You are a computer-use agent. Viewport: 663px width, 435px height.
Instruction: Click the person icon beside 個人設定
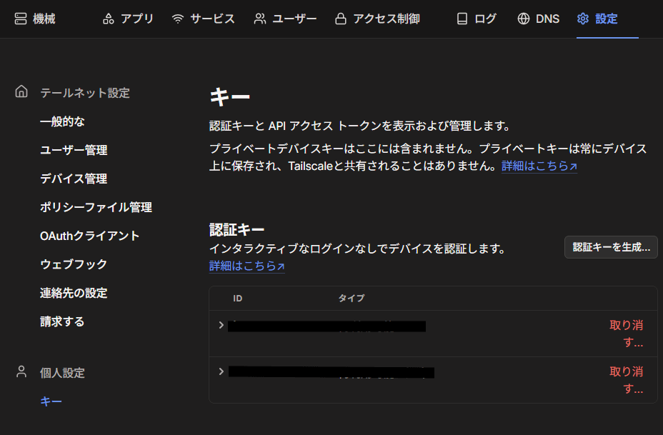pyautogui.click(x=21, y=371)
